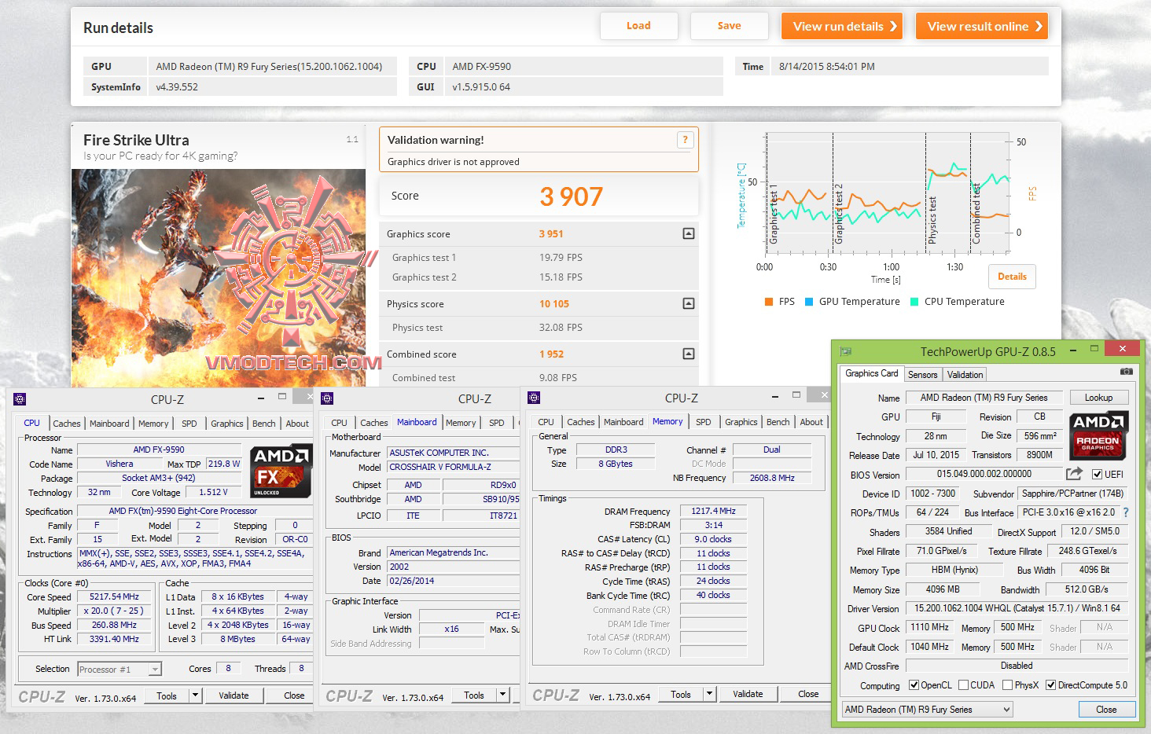Click the AMD FX Unlocked badge in CPU-Z
The width and height of the screenshot is (1151, 734).
pos(279,470)
